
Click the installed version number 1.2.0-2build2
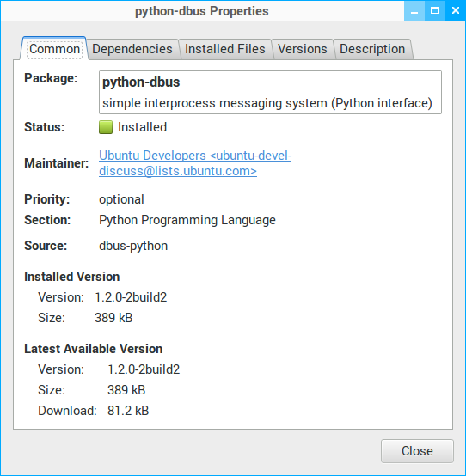pyautogui.click(x=131, y=297)
